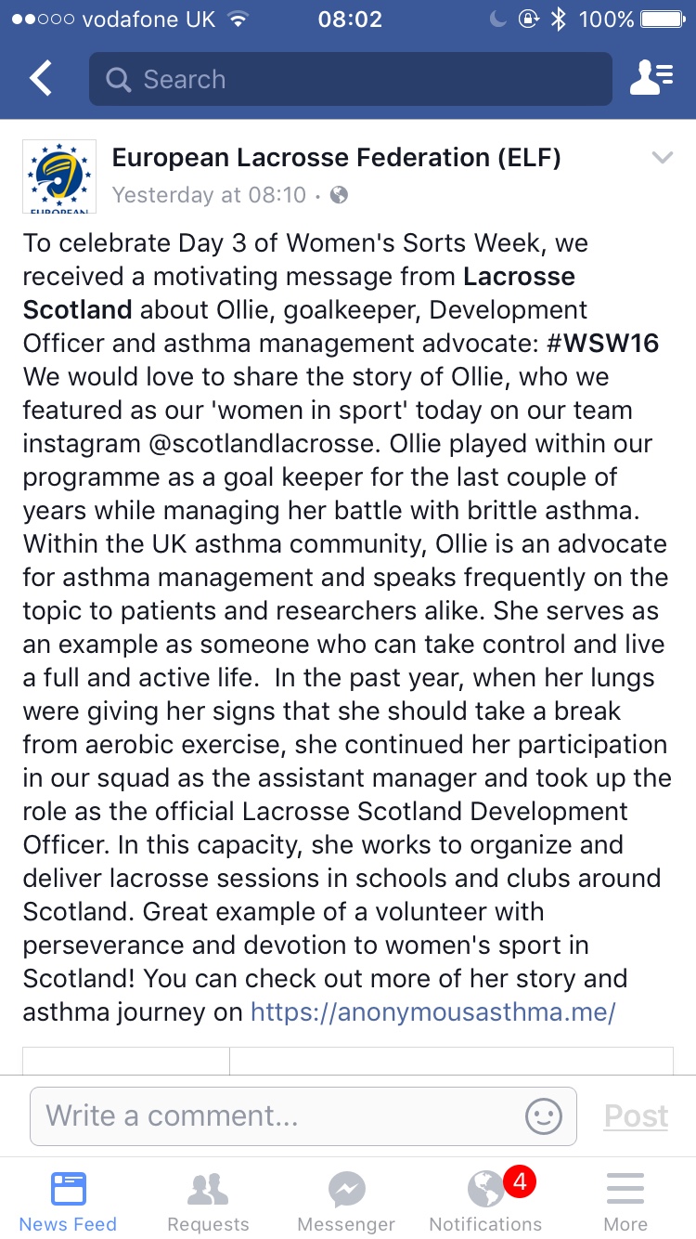Open the friends list icon
The image size is (696, 1239).
point(651,79)
